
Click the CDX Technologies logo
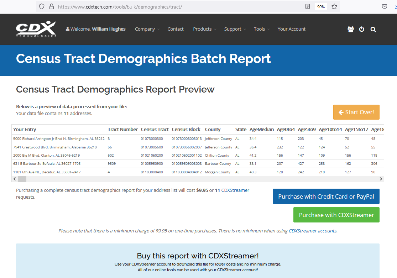click(x=36, y=29)
